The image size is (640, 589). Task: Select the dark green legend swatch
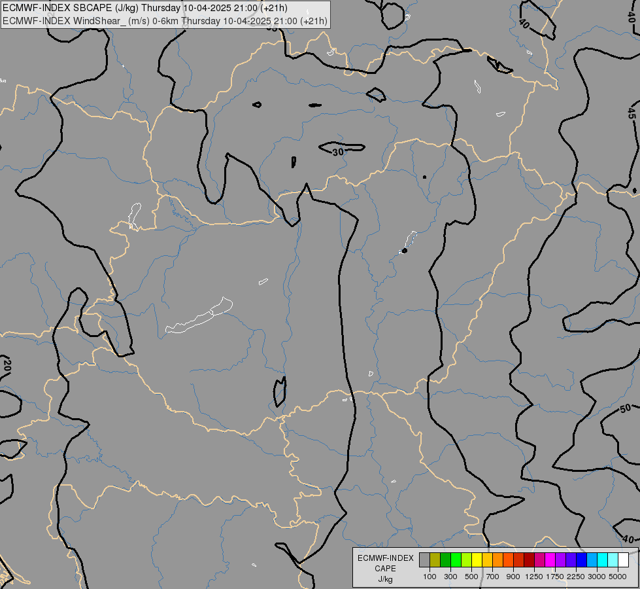pyautogui.click(x=445, y=560)
